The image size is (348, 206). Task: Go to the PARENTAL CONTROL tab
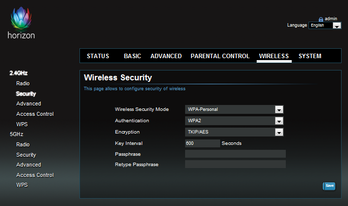[220, 56]
